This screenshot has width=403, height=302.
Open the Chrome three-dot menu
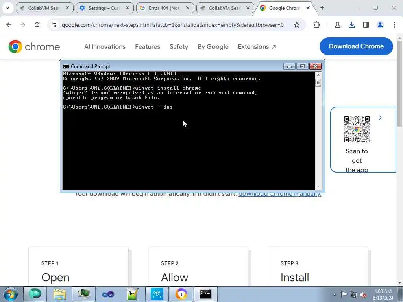click(394, 25)
